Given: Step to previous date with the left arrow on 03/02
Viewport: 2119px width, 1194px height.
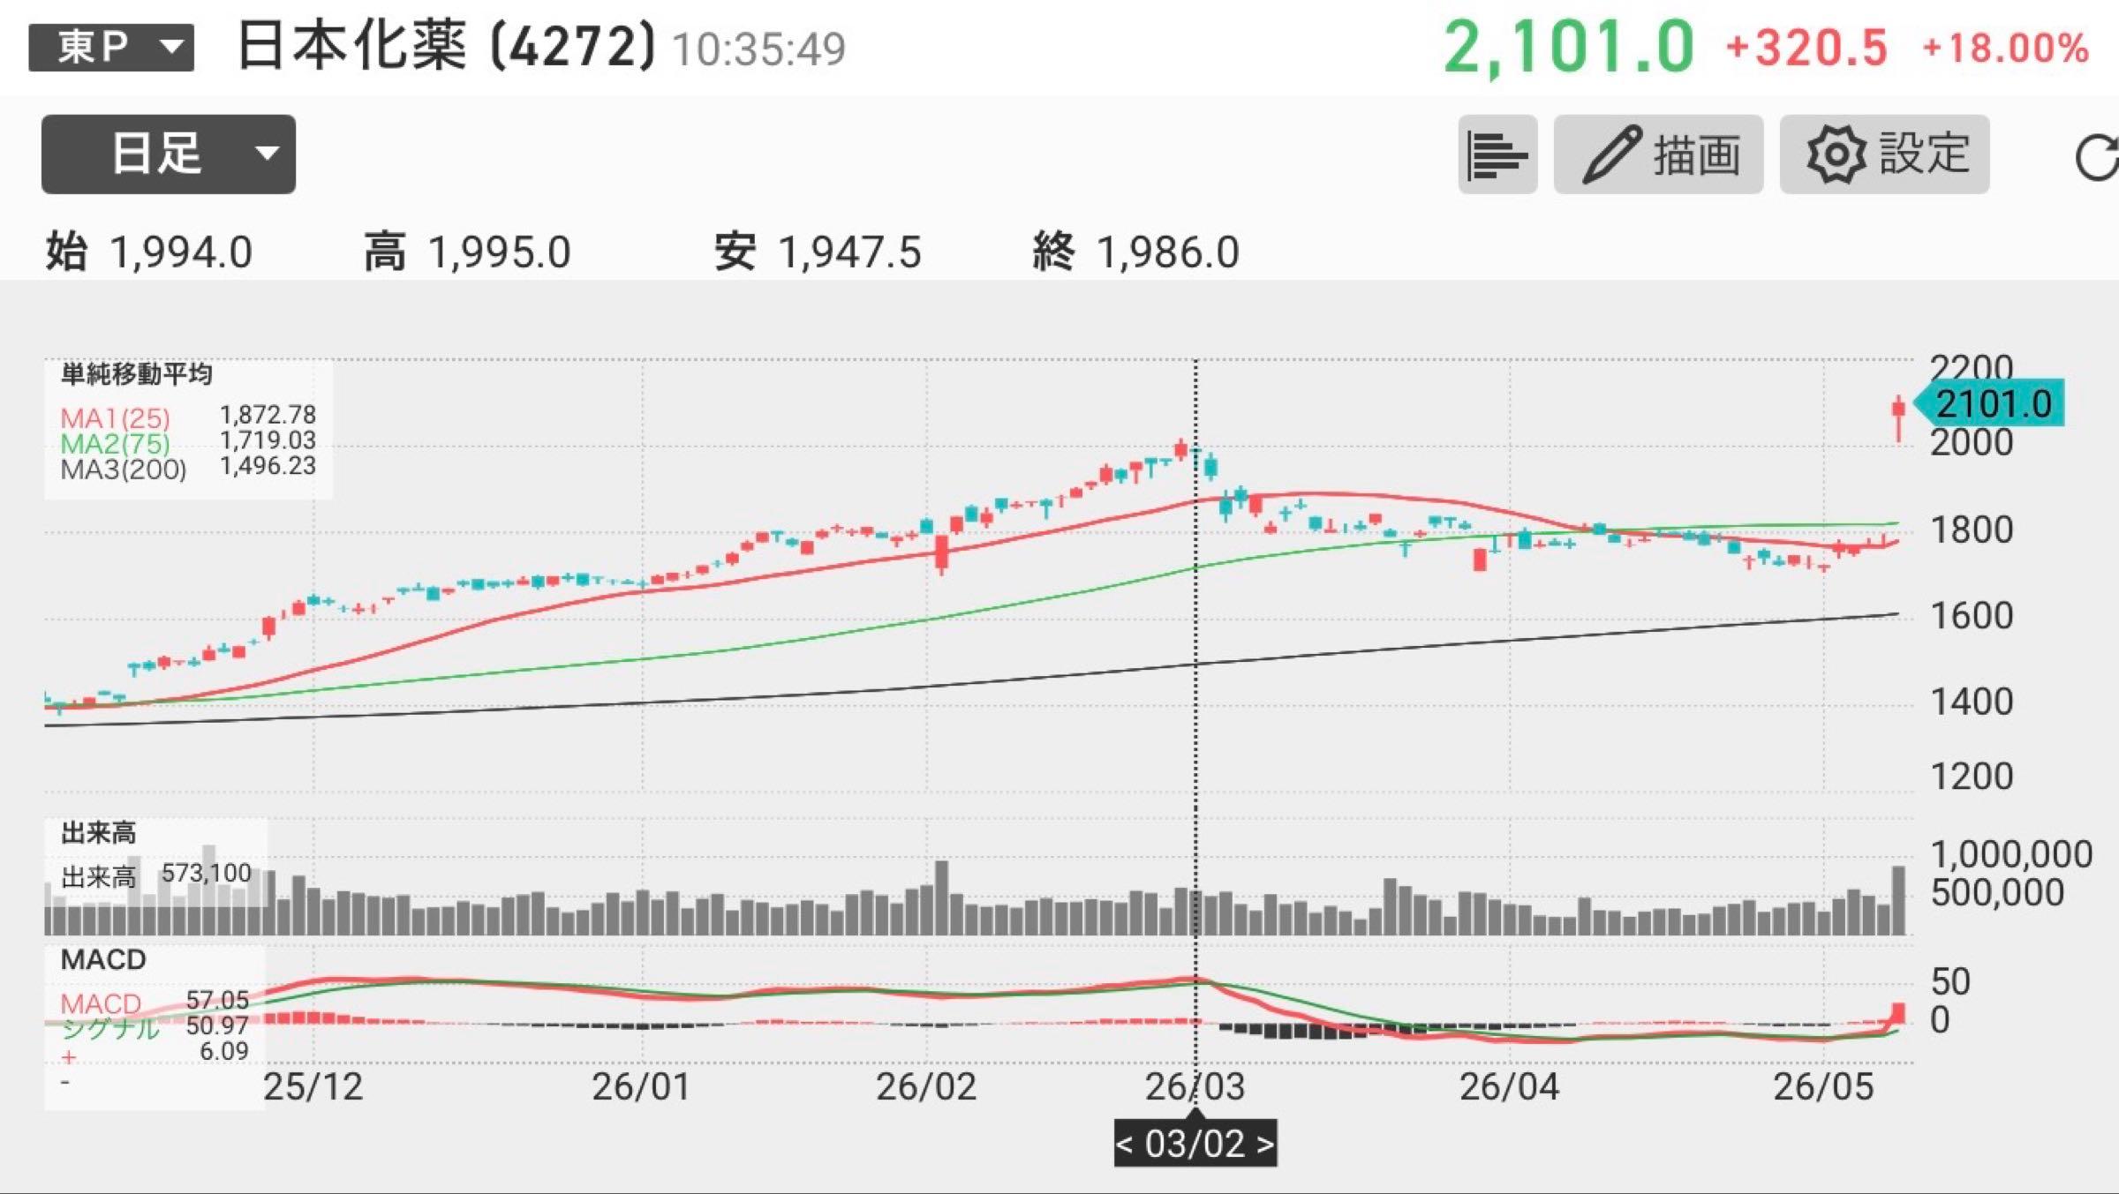Looking at the screenshot, I should pos(1125,1145).
